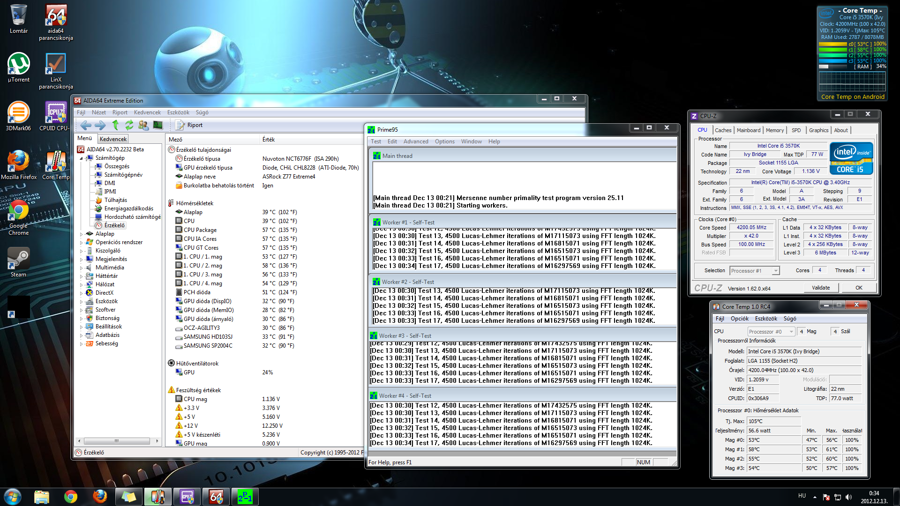The image size is (900, 506).
Task: Click the Core Temp on Android link
Action: coord(853,97)
